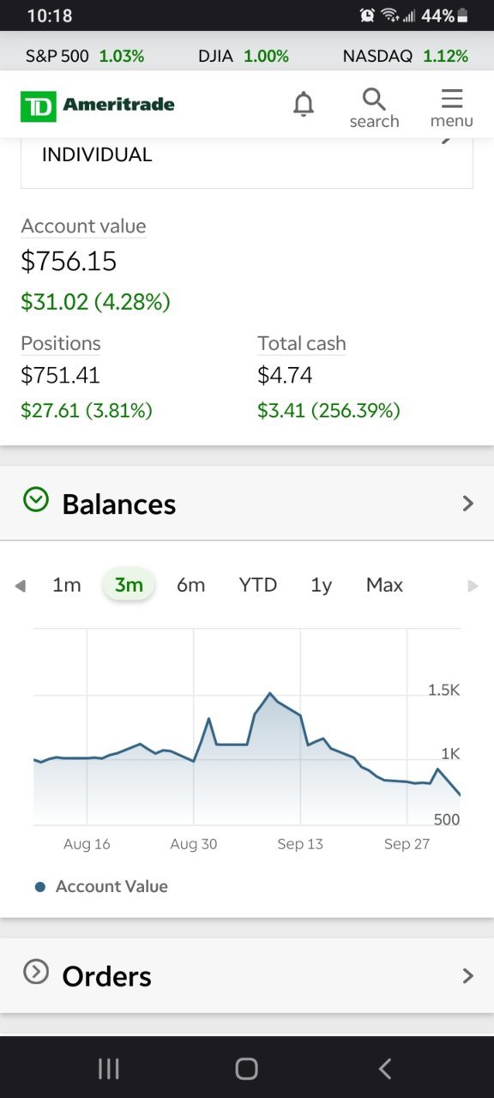Image resolution: width=494 pixels, height=1098 pixels.
Task: Open Android recent apps button
Action: coord(109,1068)
